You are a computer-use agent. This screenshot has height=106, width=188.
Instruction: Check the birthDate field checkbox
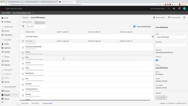(x=23, y=85)
